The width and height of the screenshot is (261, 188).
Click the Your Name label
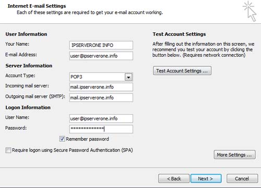tap(17, 44)
